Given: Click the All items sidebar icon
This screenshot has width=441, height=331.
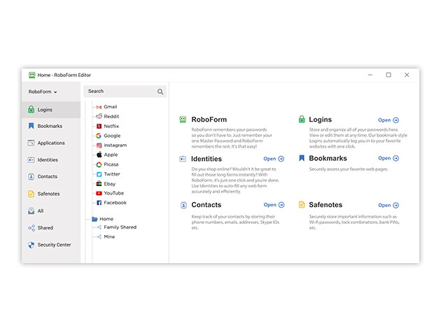Looking at the screenshot, I should [31, 211].
